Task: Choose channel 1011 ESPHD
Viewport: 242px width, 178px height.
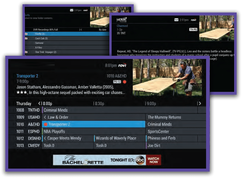Action: tap(28, 132)
